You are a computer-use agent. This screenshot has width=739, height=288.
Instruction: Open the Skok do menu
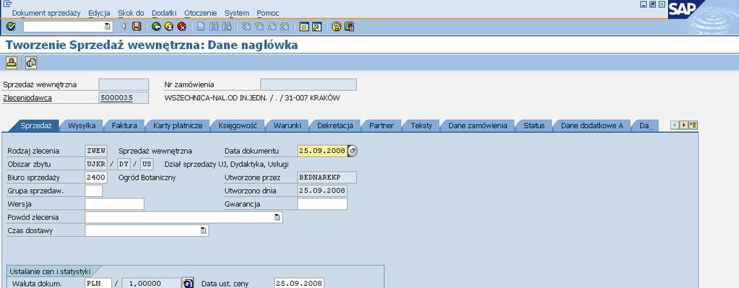click(x=131, y=13)
